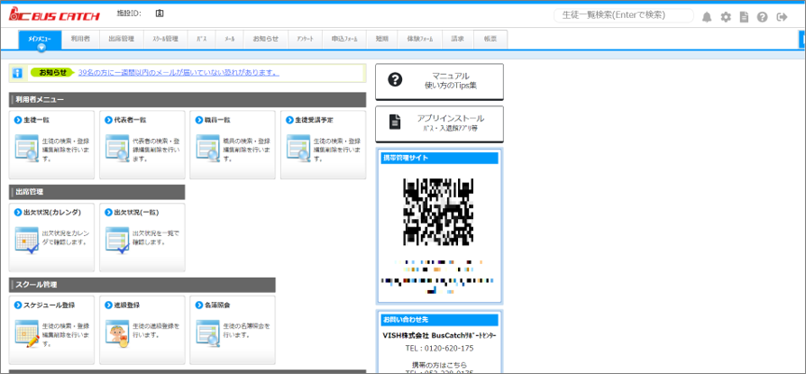This screenshot has width=806, height=374.
Task: Open マニュアル 使い方のTips集 button
Action: pyautogui.click(x=439, y=81)
